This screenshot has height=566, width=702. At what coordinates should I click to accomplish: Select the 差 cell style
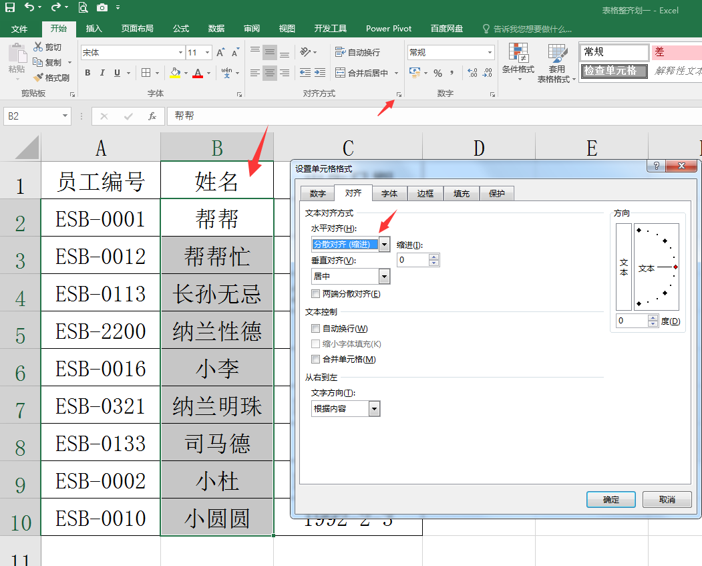pyautogui.click(x=677, y=51)
